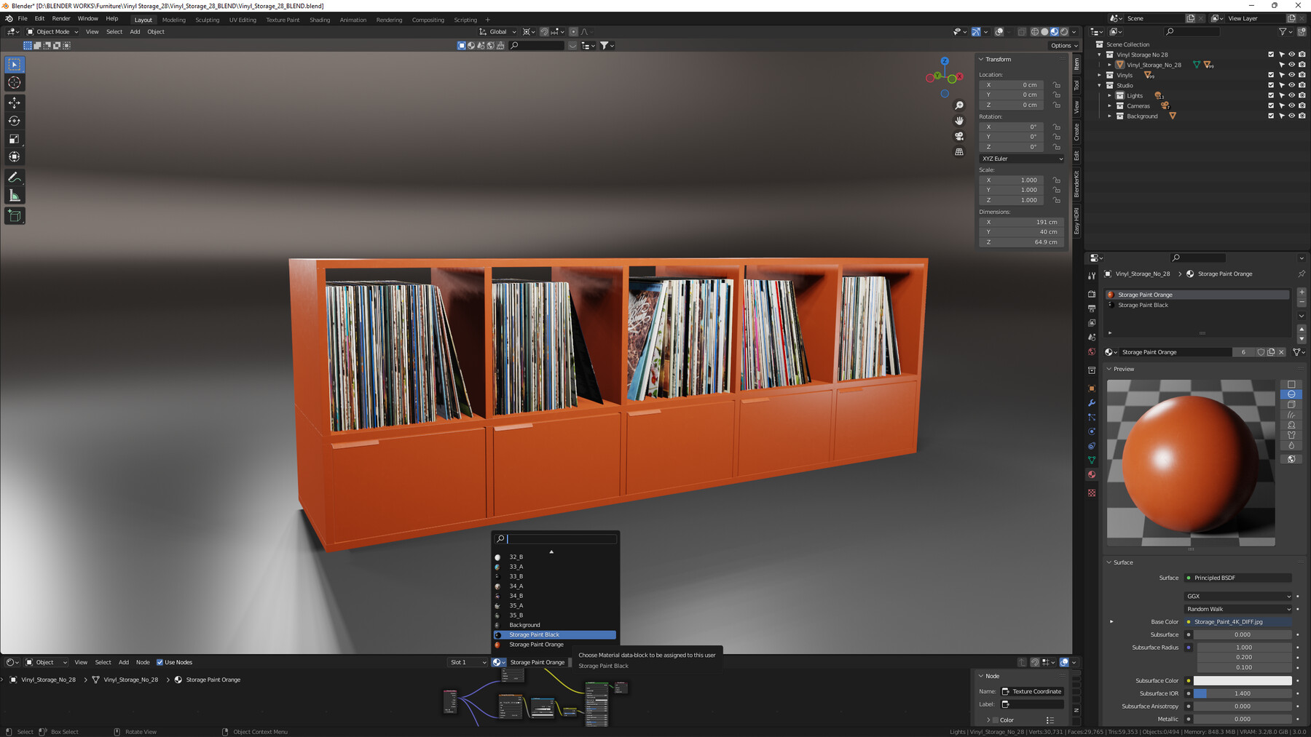Open the Render properties tab
1311x737 pixels.
point(1091,294)
